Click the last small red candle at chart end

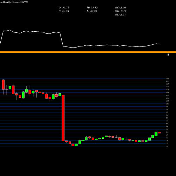coord(159,133)
